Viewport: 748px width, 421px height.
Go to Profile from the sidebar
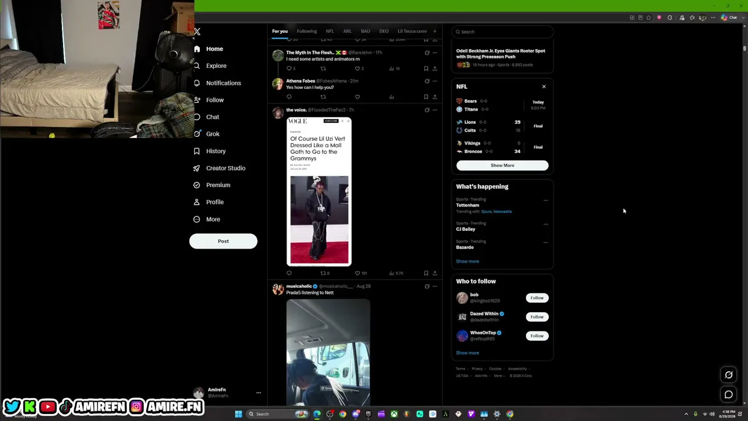pos(209,202)
